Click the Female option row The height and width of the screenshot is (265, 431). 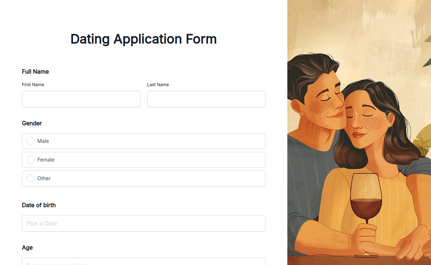pyautogui.click(x=144, y=160)
